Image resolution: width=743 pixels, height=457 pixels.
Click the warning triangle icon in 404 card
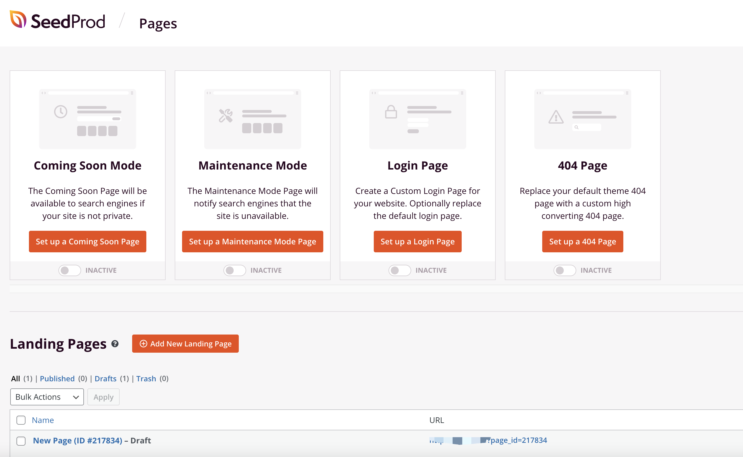556,117
